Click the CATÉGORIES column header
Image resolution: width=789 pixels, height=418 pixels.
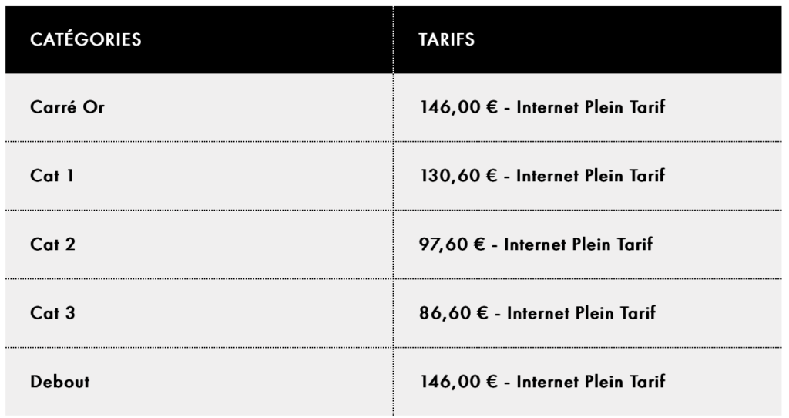click(86, 39)
